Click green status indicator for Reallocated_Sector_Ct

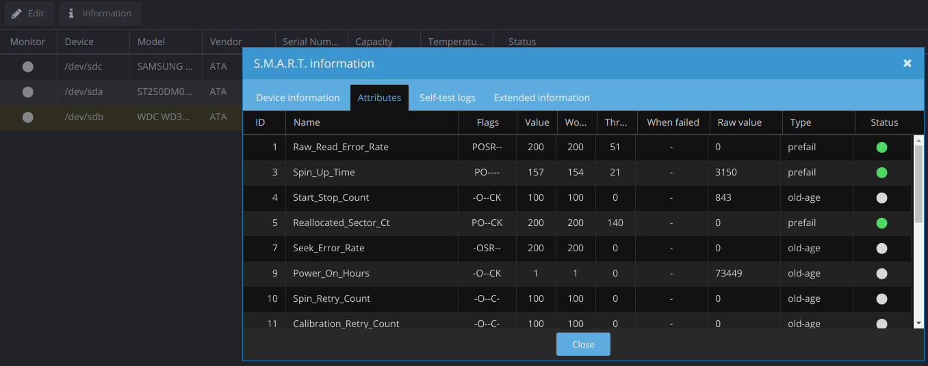(881, 223)
